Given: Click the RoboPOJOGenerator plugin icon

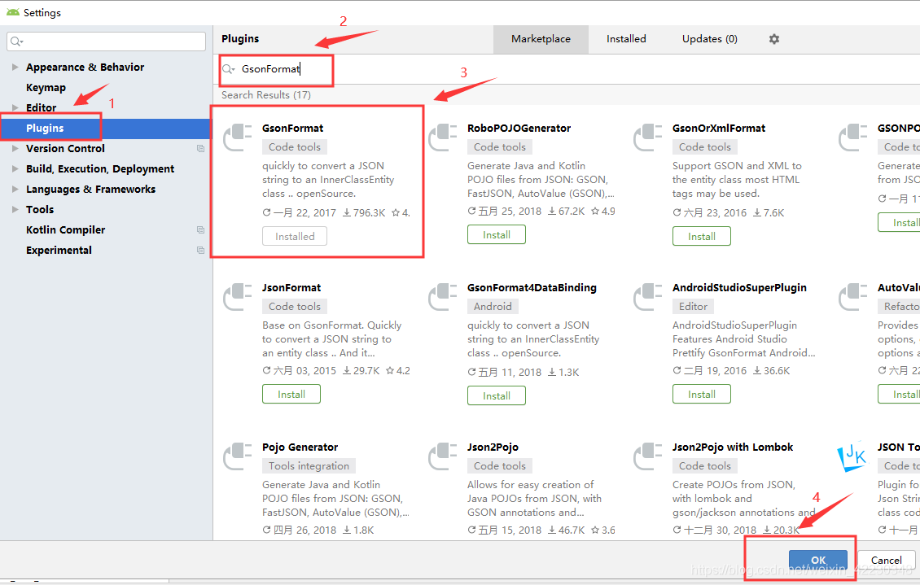Looking at the screenshot, I should (443, 138).
